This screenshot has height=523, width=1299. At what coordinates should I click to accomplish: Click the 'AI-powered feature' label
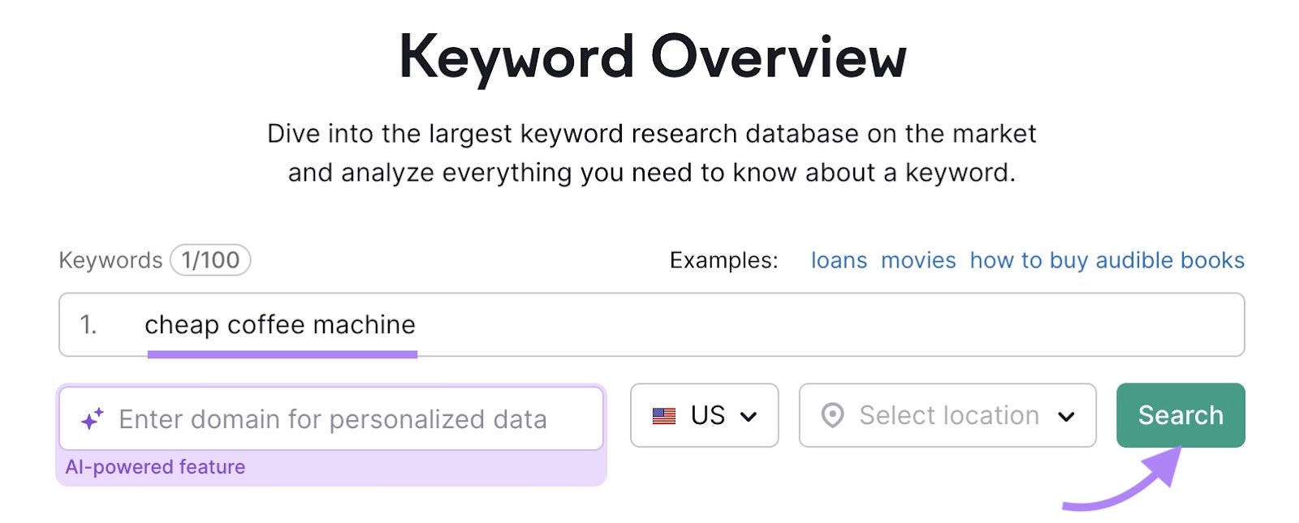coord(157,466)
